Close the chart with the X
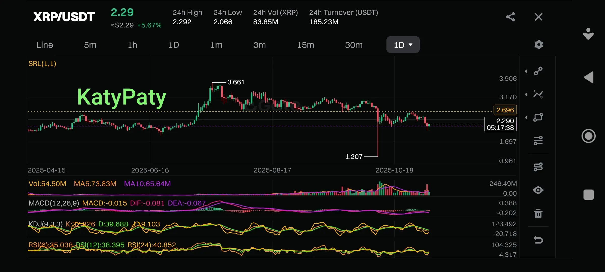This screenshot has height=272, width=605. coord(538,17)
